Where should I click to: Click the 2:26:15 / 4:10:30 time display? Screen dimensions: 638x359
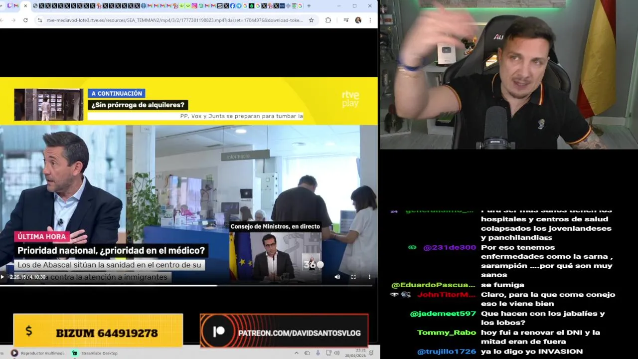click(27, 277)
